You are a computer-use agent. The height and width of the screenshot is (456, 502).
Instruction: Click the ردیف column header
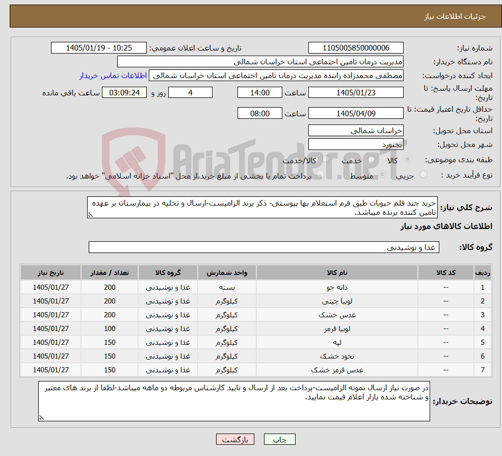(483, 273)
